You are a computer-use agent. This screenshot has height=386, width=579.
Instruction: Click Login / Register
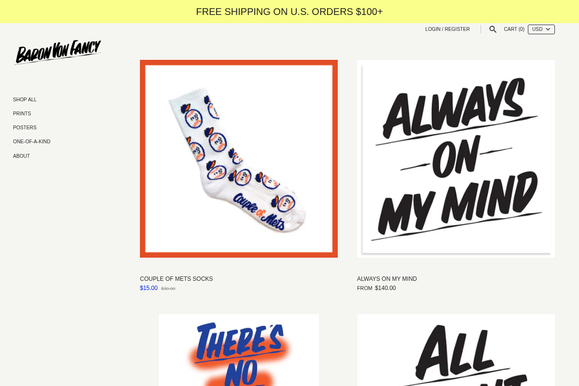(447, 29)
